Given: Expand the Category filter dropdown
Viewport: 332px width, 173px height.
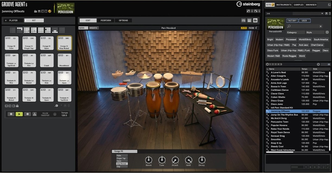Looking at the screenshot, I should click(x=295, y=32).
